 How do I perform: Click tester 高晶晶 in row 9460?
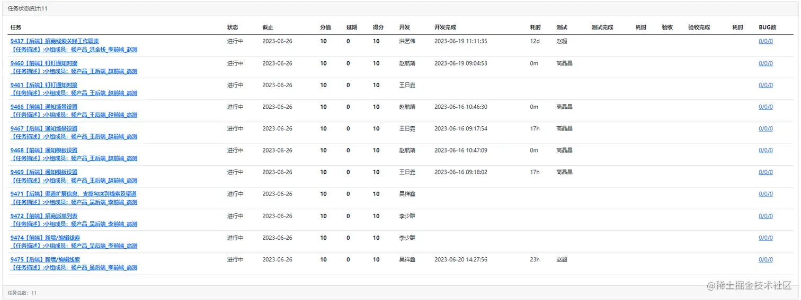[x=564, y=63]
